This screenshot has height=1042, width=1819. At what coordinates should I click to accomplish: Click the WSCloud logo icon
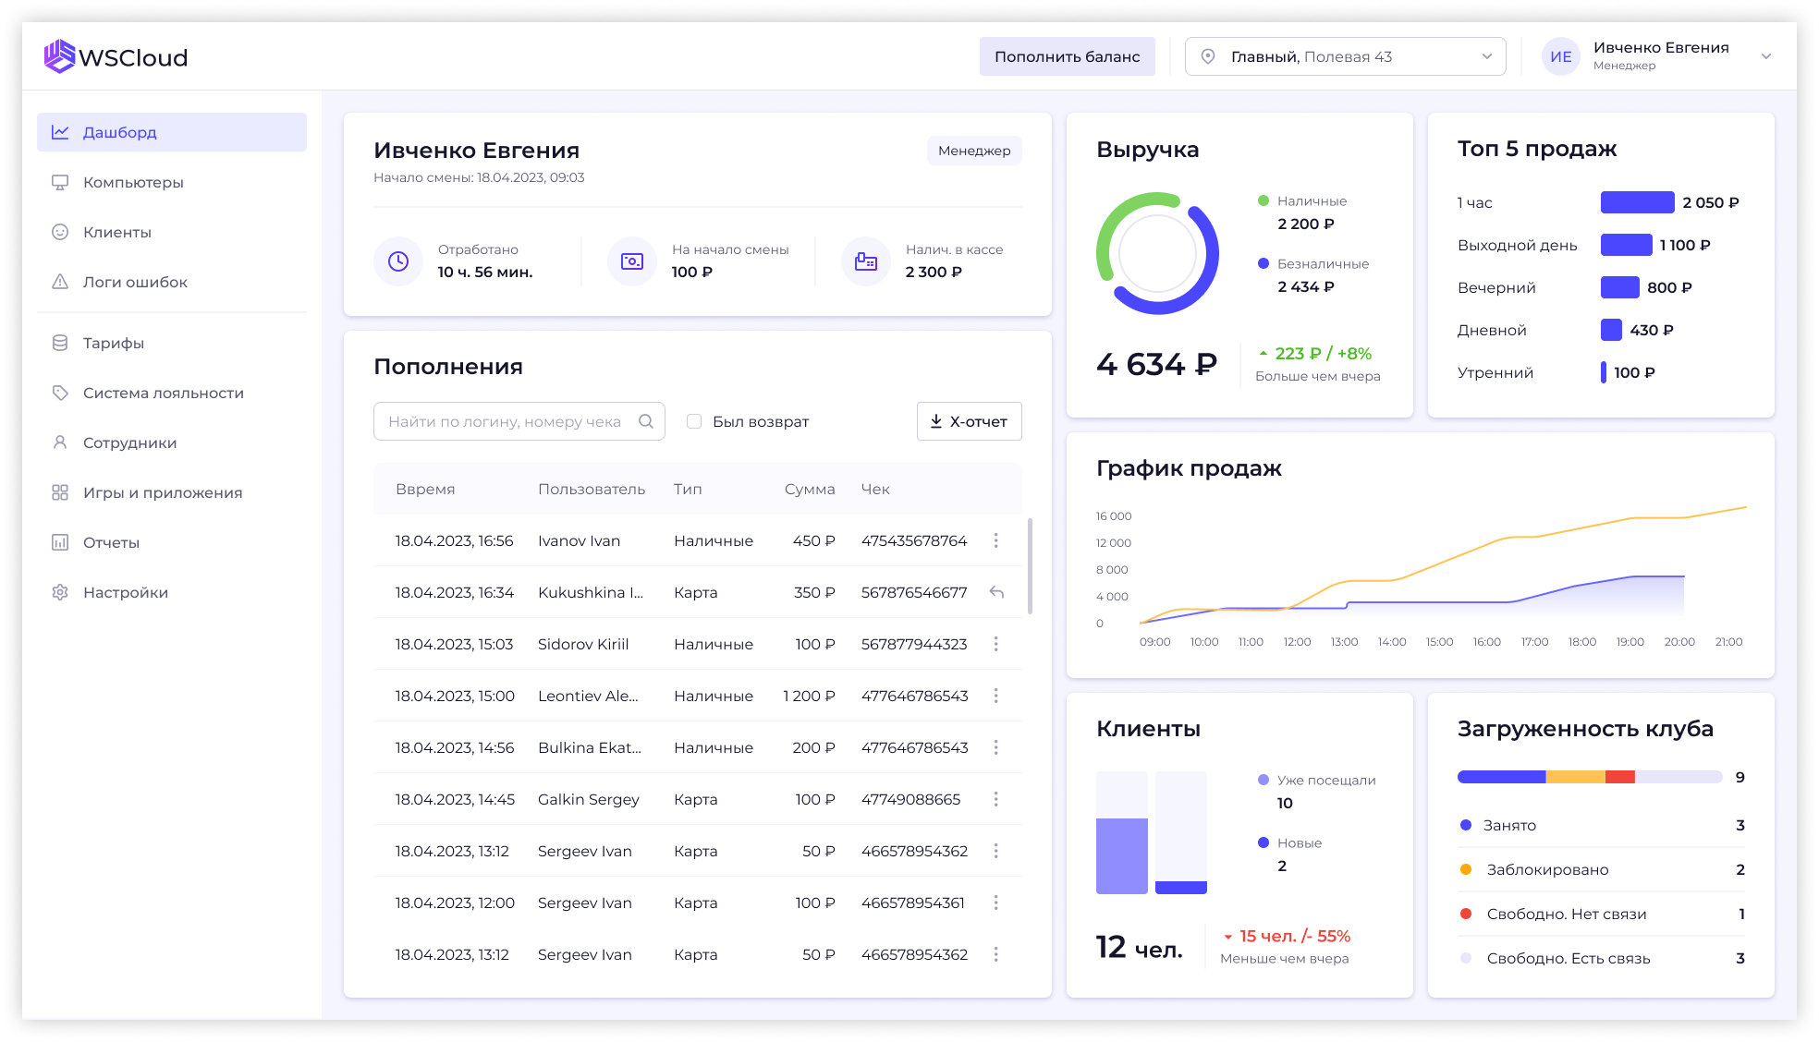[59, 56]
